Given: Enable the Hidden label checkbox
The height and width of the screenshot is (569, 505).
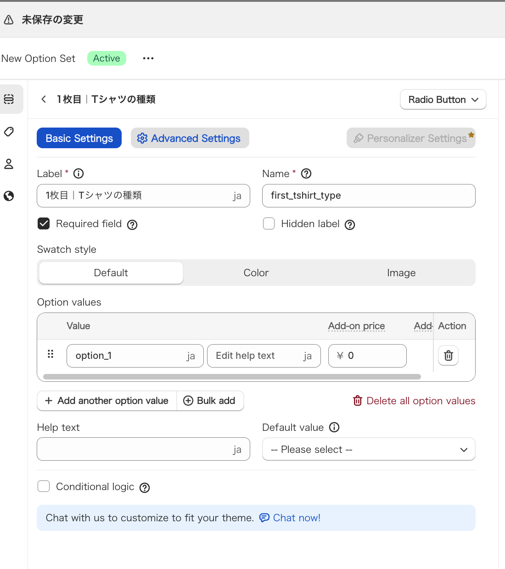Looking at the screenshot, I should [269, 223].
